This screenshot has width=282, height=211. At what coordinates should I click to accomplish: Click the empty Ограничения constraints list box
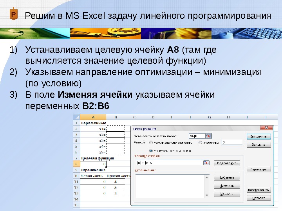[170, 186]
